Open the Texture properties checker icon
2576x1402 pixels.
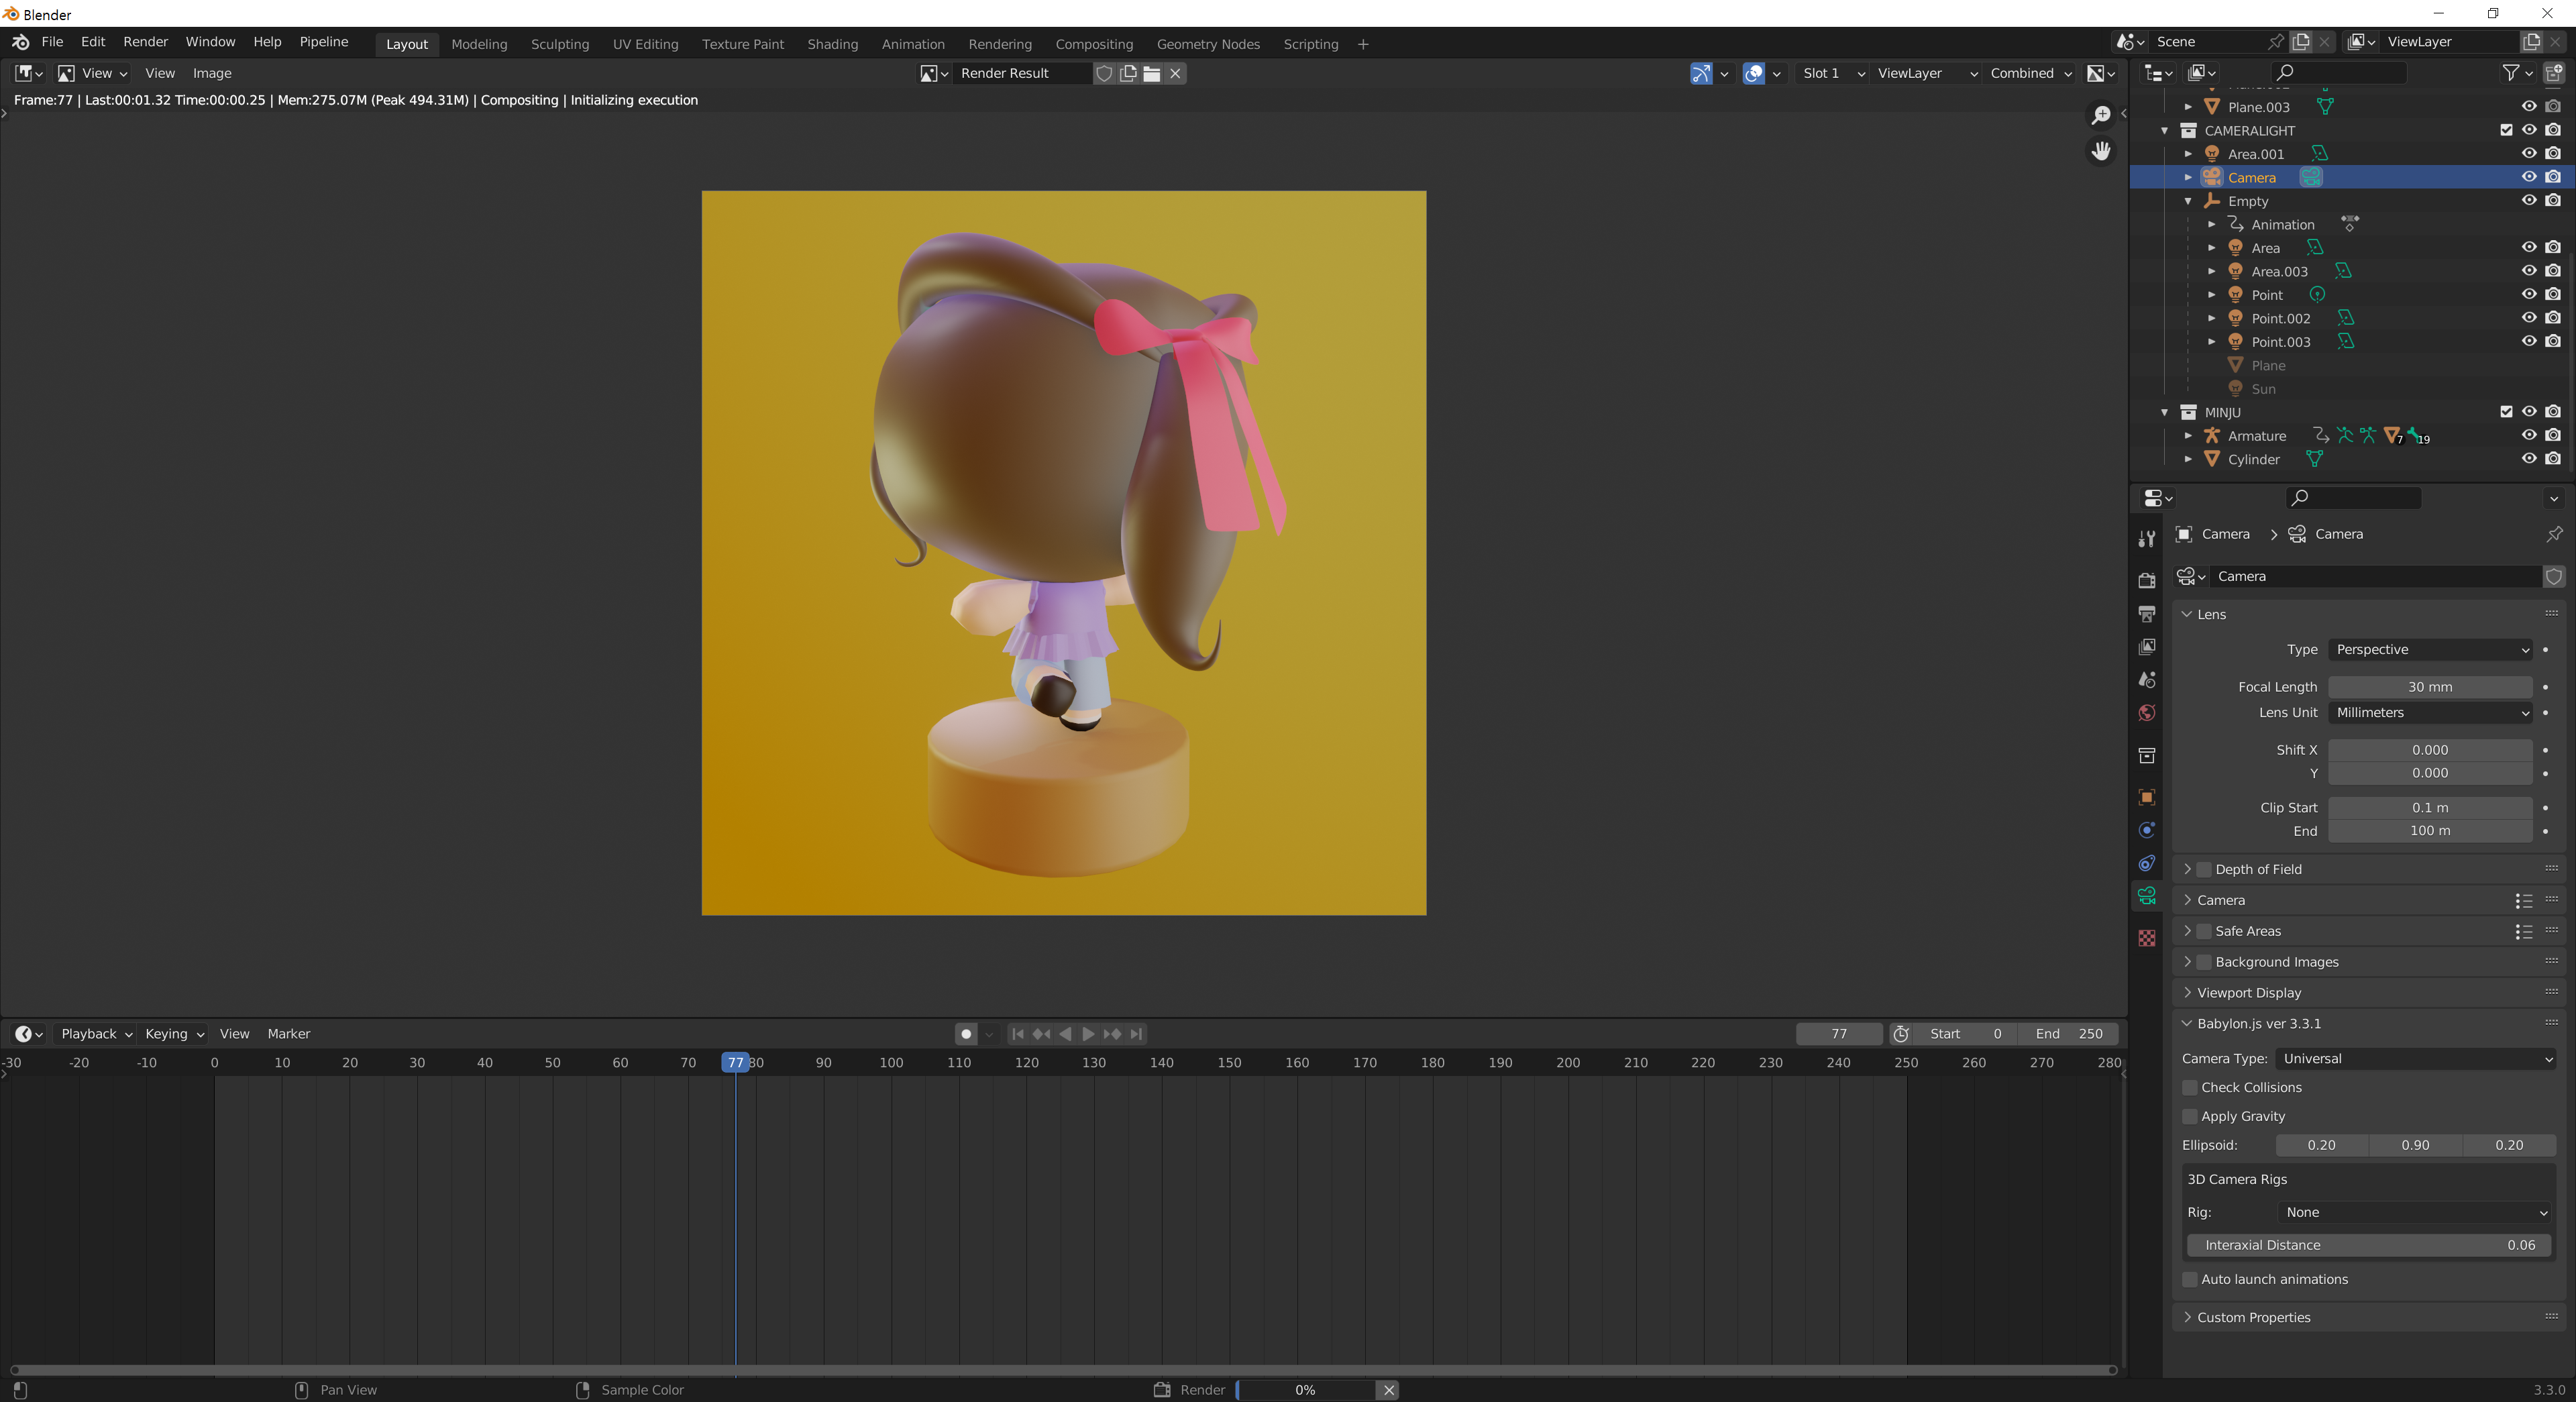click(x=2146, y=938)
